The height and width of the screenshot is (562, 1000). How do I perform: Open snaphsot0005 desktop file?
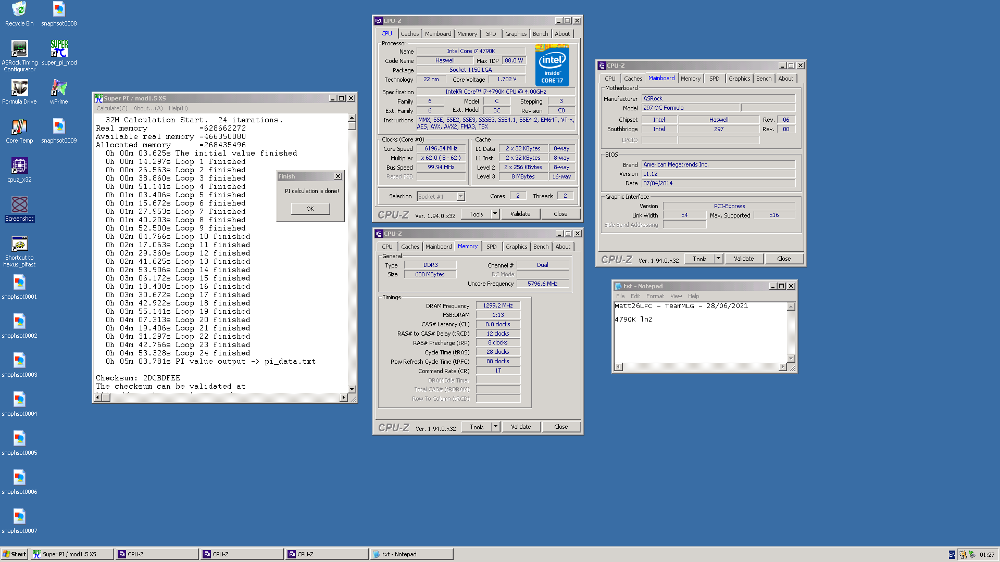[19, 443]
